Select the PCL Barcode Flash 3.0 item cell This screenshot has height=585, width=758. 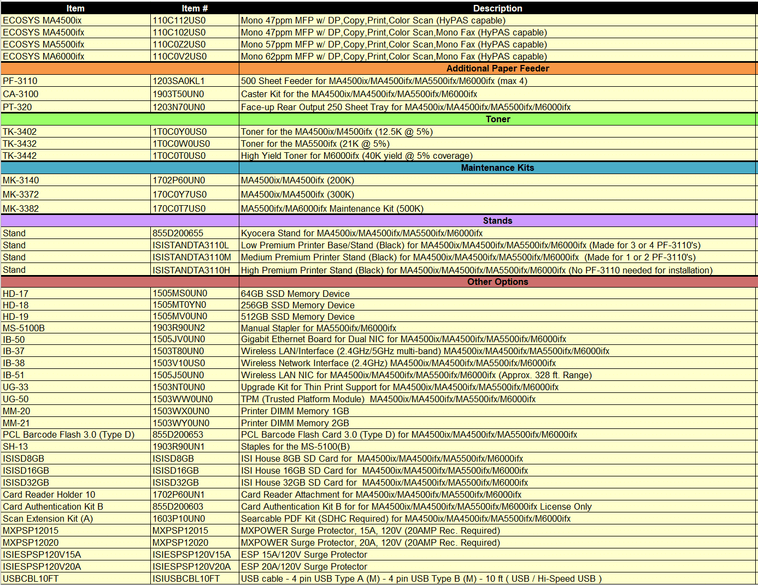tap(69, 434)
